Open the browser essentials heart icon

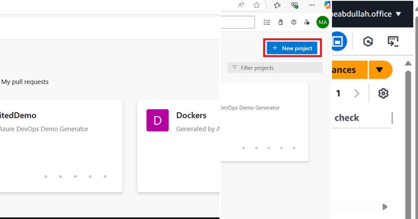[x=294, y=5]
